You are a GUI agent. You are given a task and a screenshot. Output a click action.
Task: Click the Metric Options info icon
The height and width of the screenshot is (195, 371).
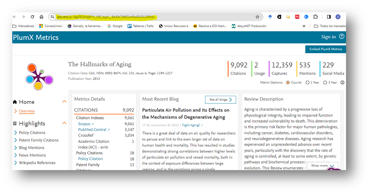(x=342, y=82)
